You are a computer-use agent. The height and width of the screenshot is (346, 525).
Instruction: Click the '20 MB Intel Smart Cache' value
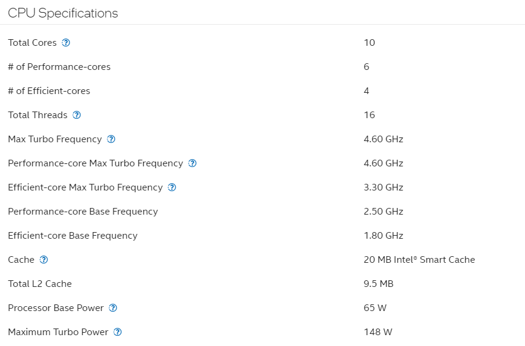tap(419, 260)
